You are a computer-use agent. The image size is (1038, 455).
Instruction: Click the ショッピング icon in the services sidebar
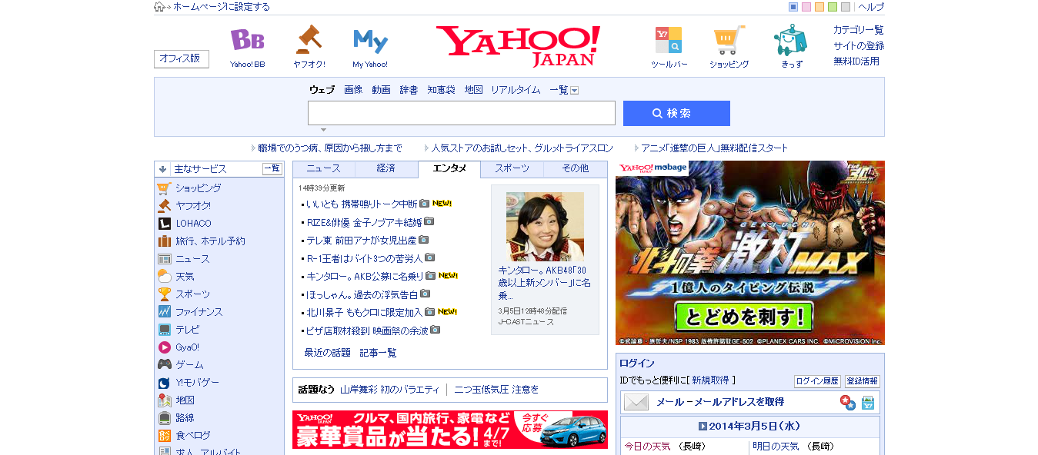(164, 188)
